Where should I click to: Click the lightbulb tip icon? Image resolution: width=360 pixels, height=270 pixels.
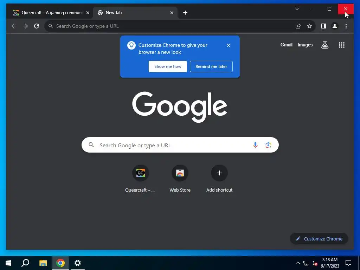tap(131, 45)
